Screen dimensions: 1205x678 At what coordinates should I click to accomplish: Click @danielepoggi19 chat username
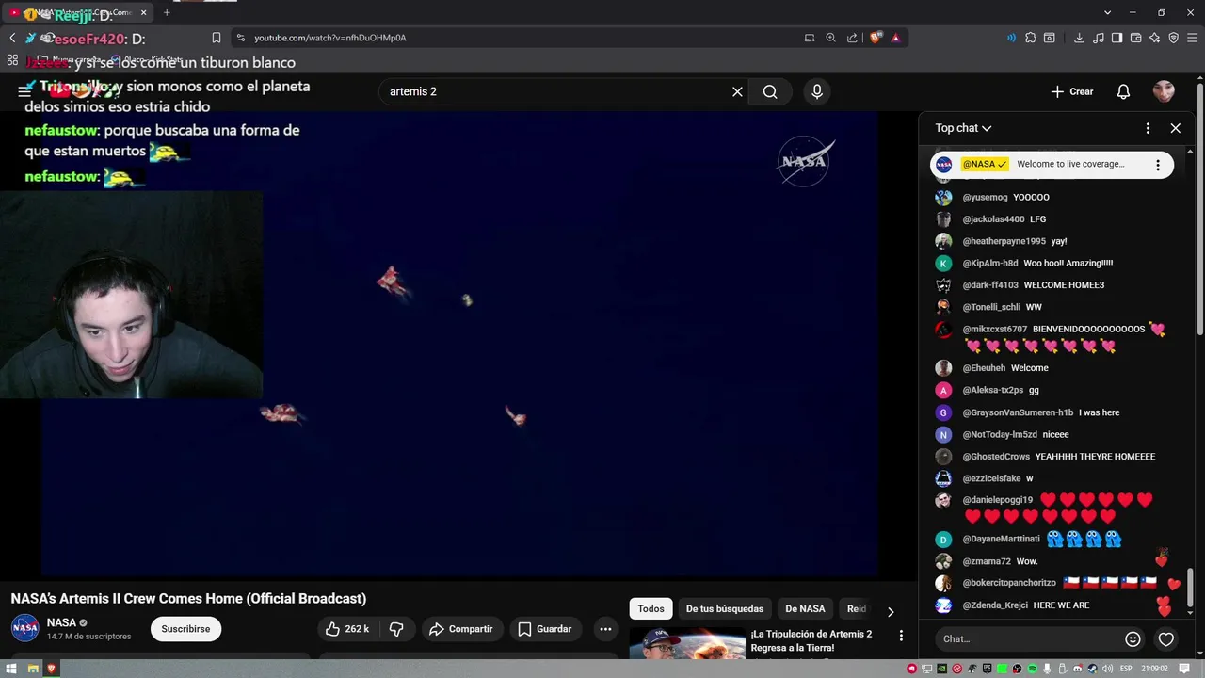click(998, 500)
